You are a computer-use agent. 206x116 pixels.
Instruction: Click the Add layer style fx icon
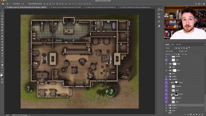(188, 115)
